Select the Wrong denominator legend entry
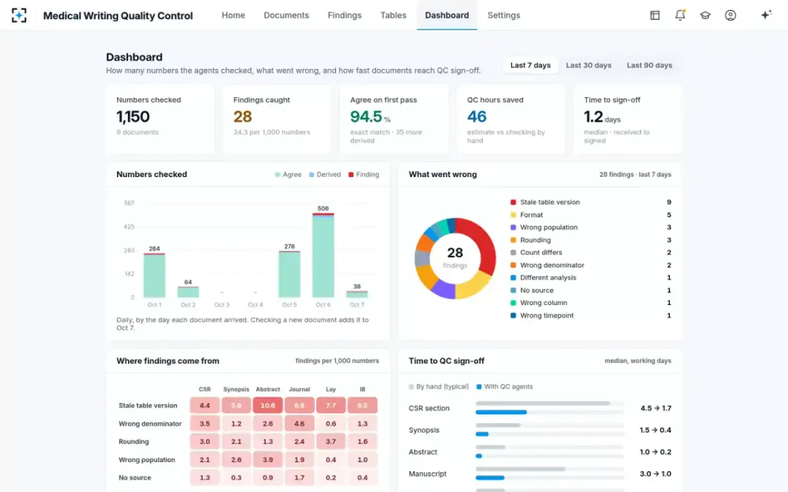Image resolution: width=788 pixels, height=492 pixels. (590, 265)
